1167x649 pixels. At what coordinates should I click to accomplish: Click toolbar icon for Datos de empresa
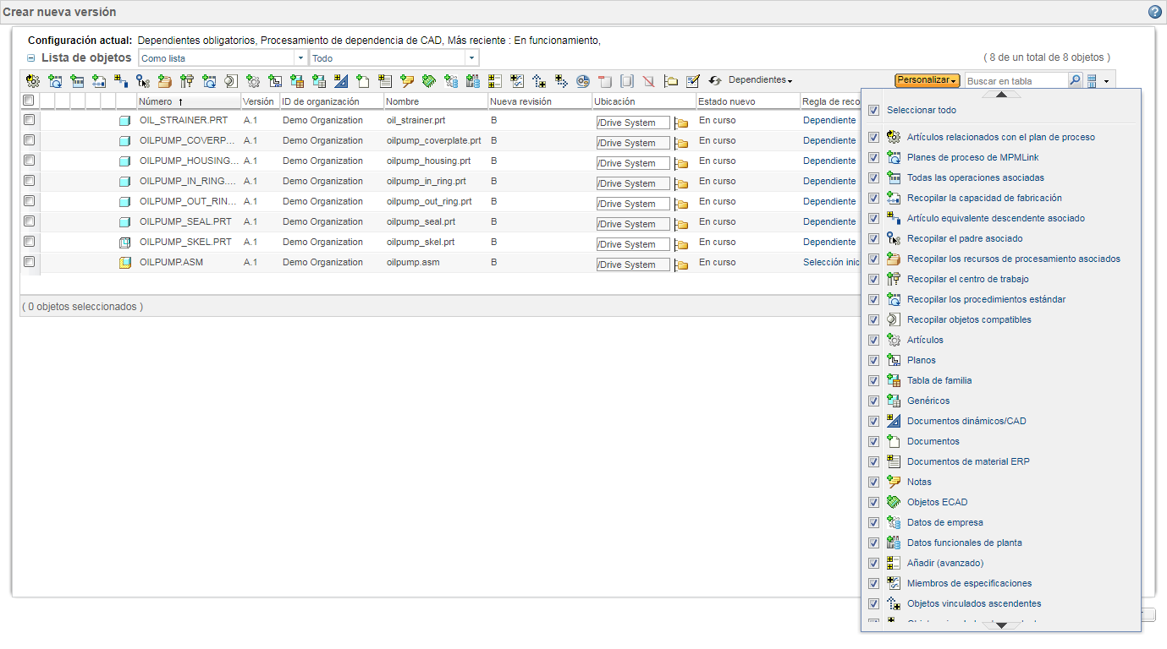(x=451, y=81)
